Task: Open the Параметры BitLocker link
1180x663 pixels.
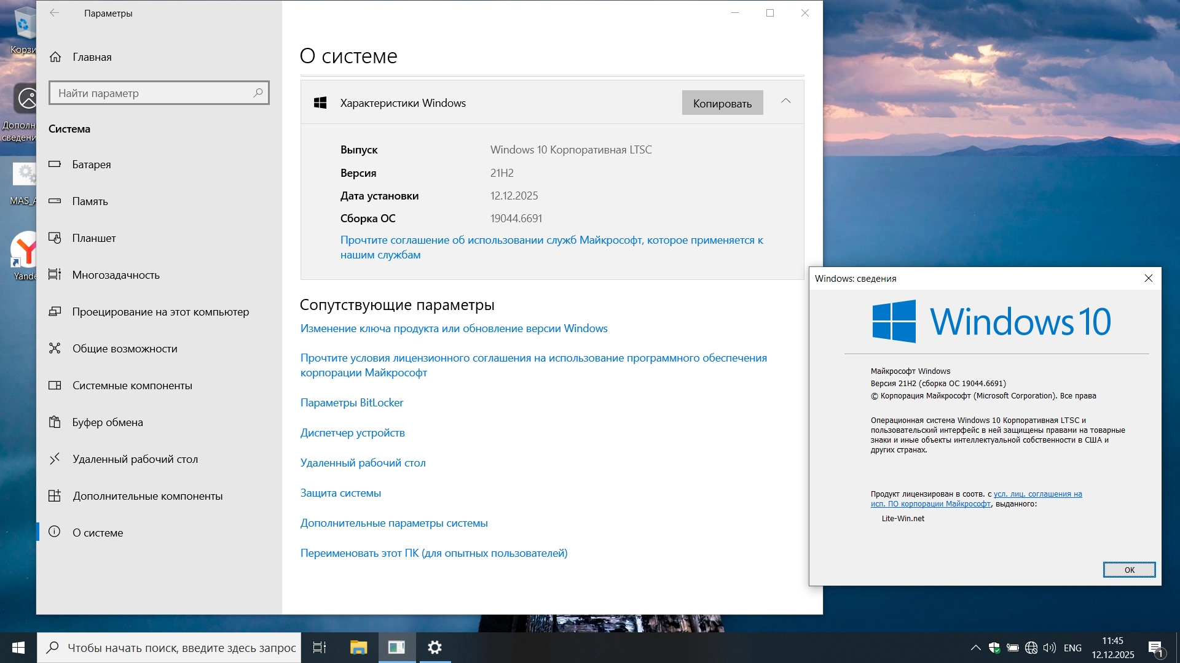Action: pyautogui.click(x=352, y=403)
